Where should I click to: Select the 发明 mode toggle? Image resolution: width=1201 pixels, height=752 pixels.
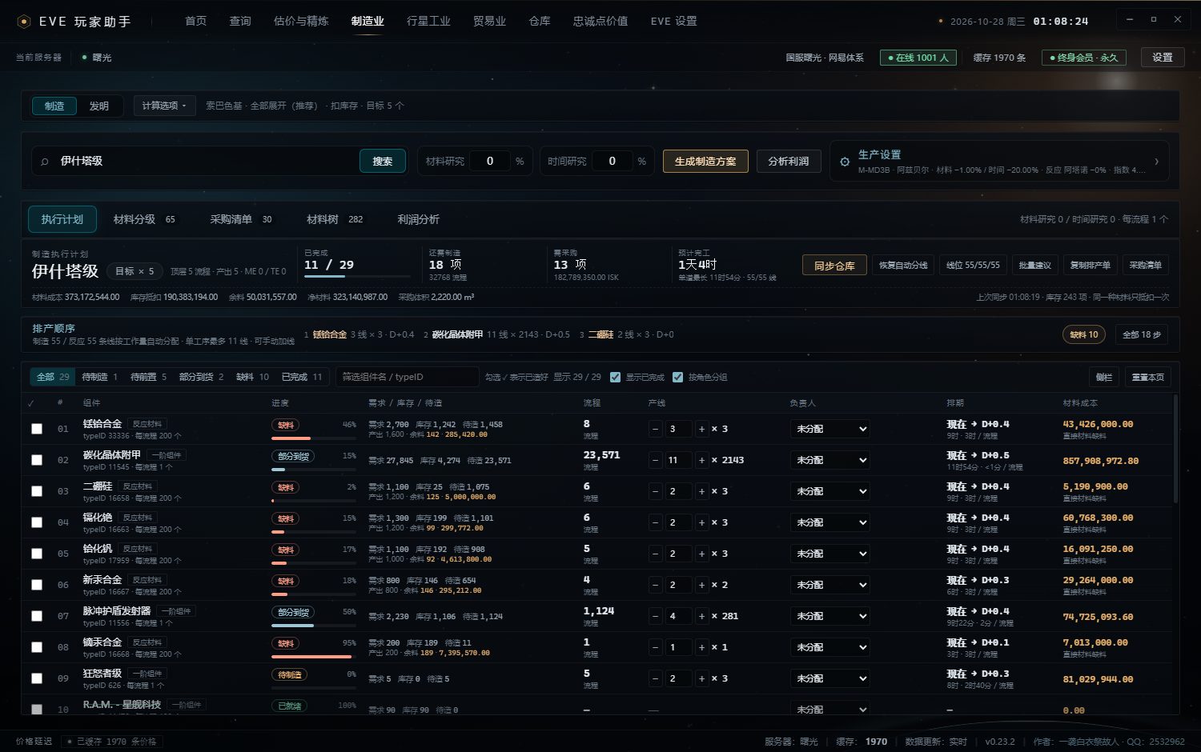(x=99, y=106)
